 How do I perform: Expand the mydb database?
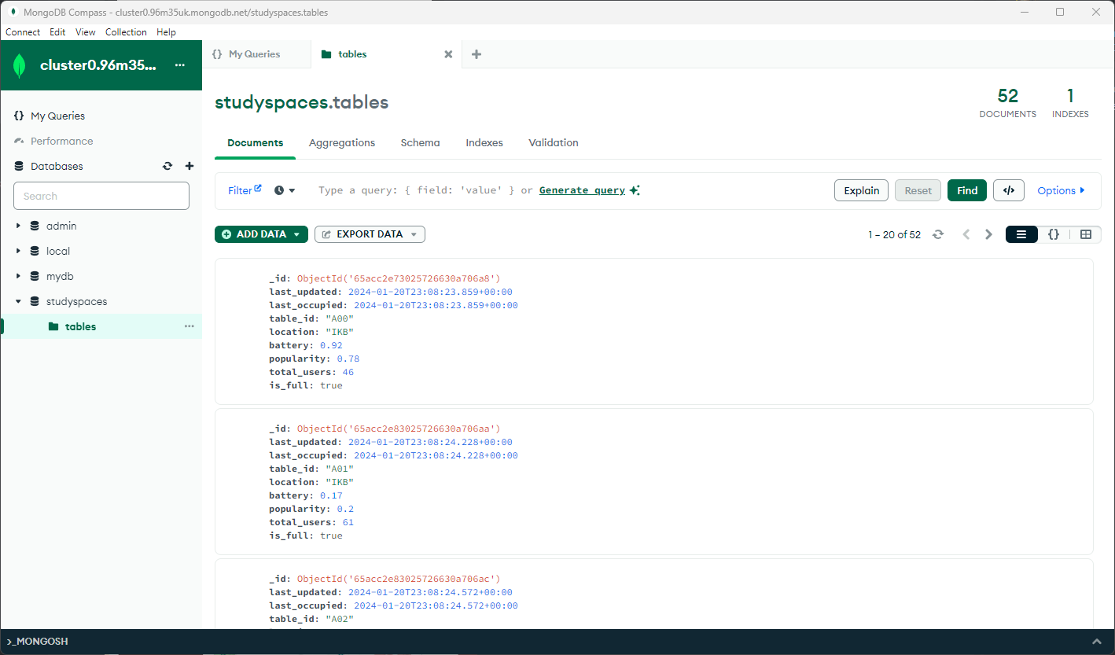[x=18, y=276]
